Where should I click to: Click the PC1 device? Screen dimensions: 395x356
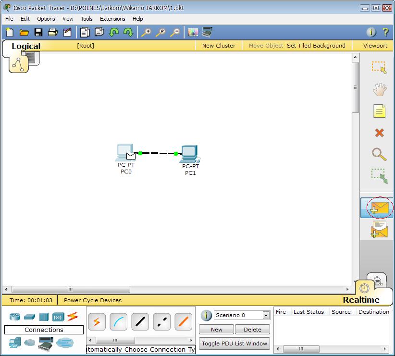click(190, 154)
